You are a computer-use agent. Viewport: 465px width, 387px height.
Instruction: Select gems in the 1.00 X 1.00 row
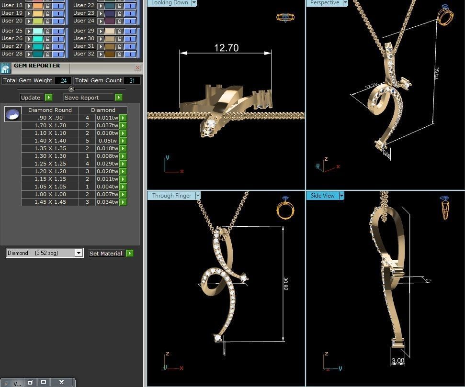[123, 194]
